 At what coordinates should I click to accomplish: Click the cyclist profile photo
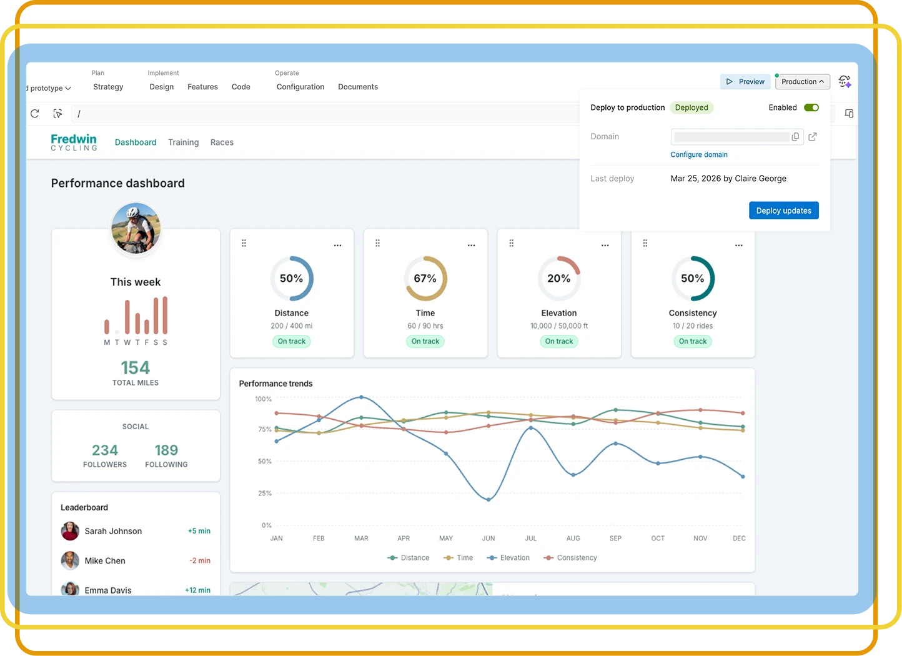tap(136, 229)
